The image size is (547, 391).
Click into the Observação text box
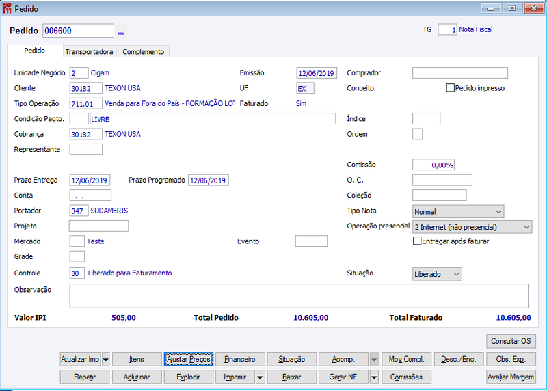point(299,296)
